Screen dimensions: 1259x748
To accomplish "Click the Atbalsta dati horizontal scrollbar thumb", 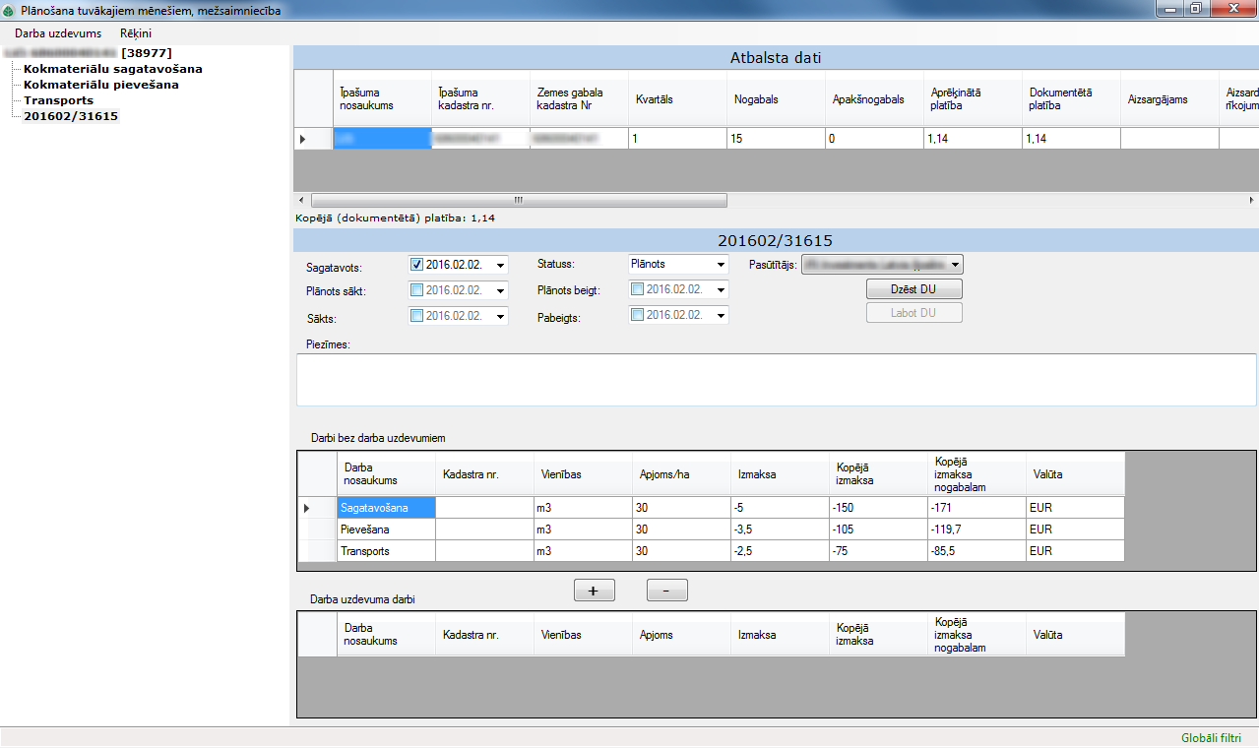I will (x=519, y=200).
